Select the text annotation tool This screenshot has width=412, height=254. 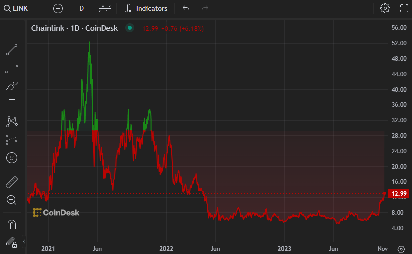click(12, 104)
